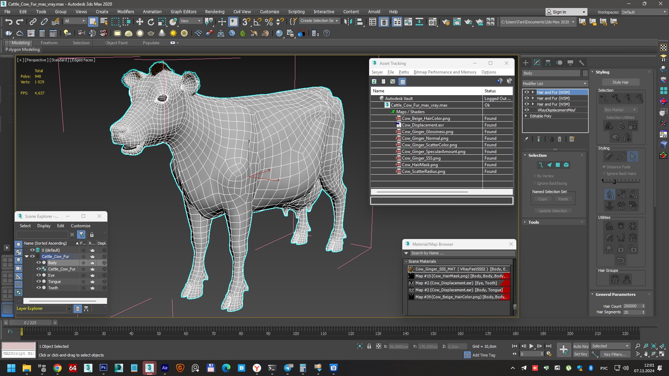Screen dimensions: 669x376
Task: Toggle eye of the selected Hair and Fur modifier
Action: [527, 92]
